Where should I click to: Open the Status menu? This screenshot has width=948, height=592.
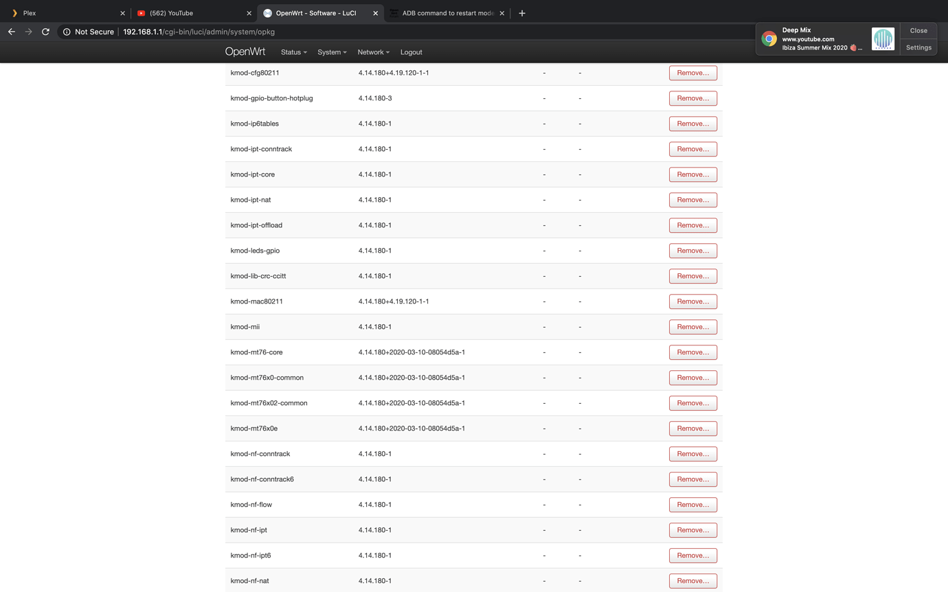293,52
